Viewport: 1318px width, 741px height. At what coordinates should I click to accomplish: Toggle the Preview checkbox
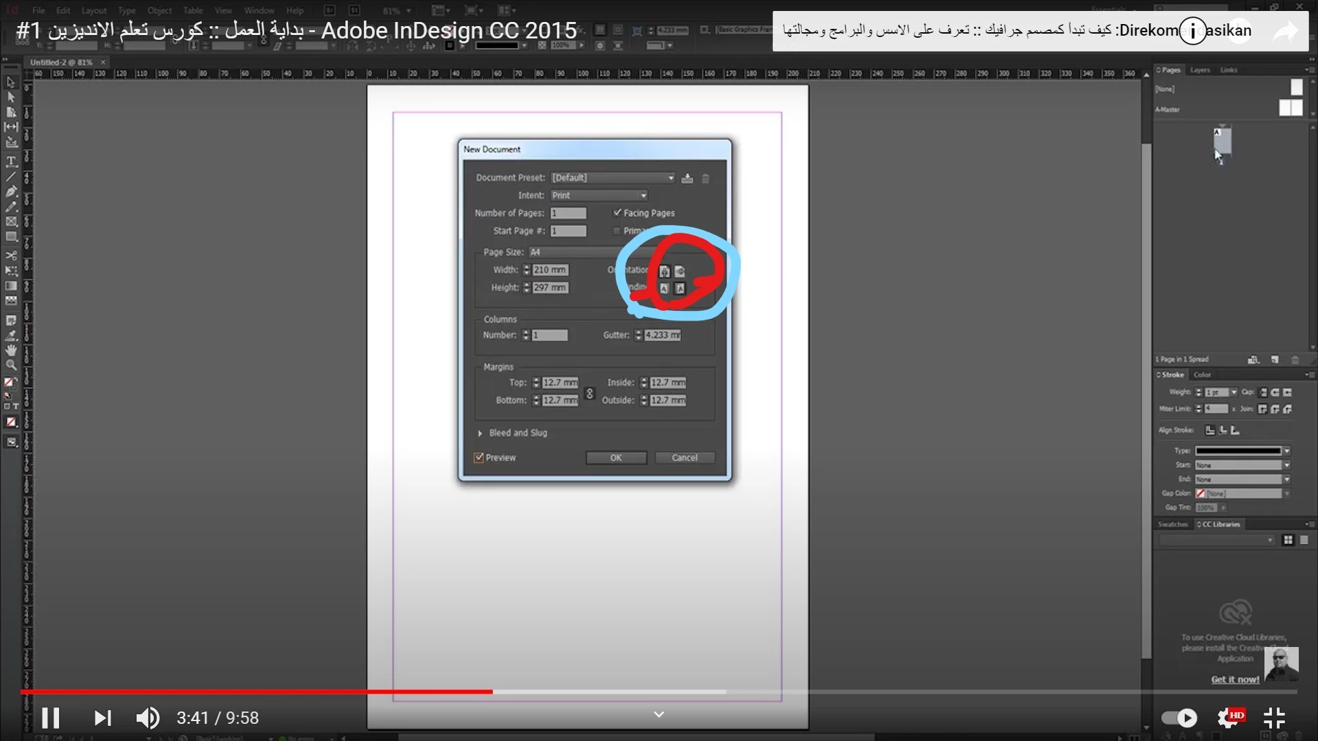pyautogui.click(x=479, y=458)
